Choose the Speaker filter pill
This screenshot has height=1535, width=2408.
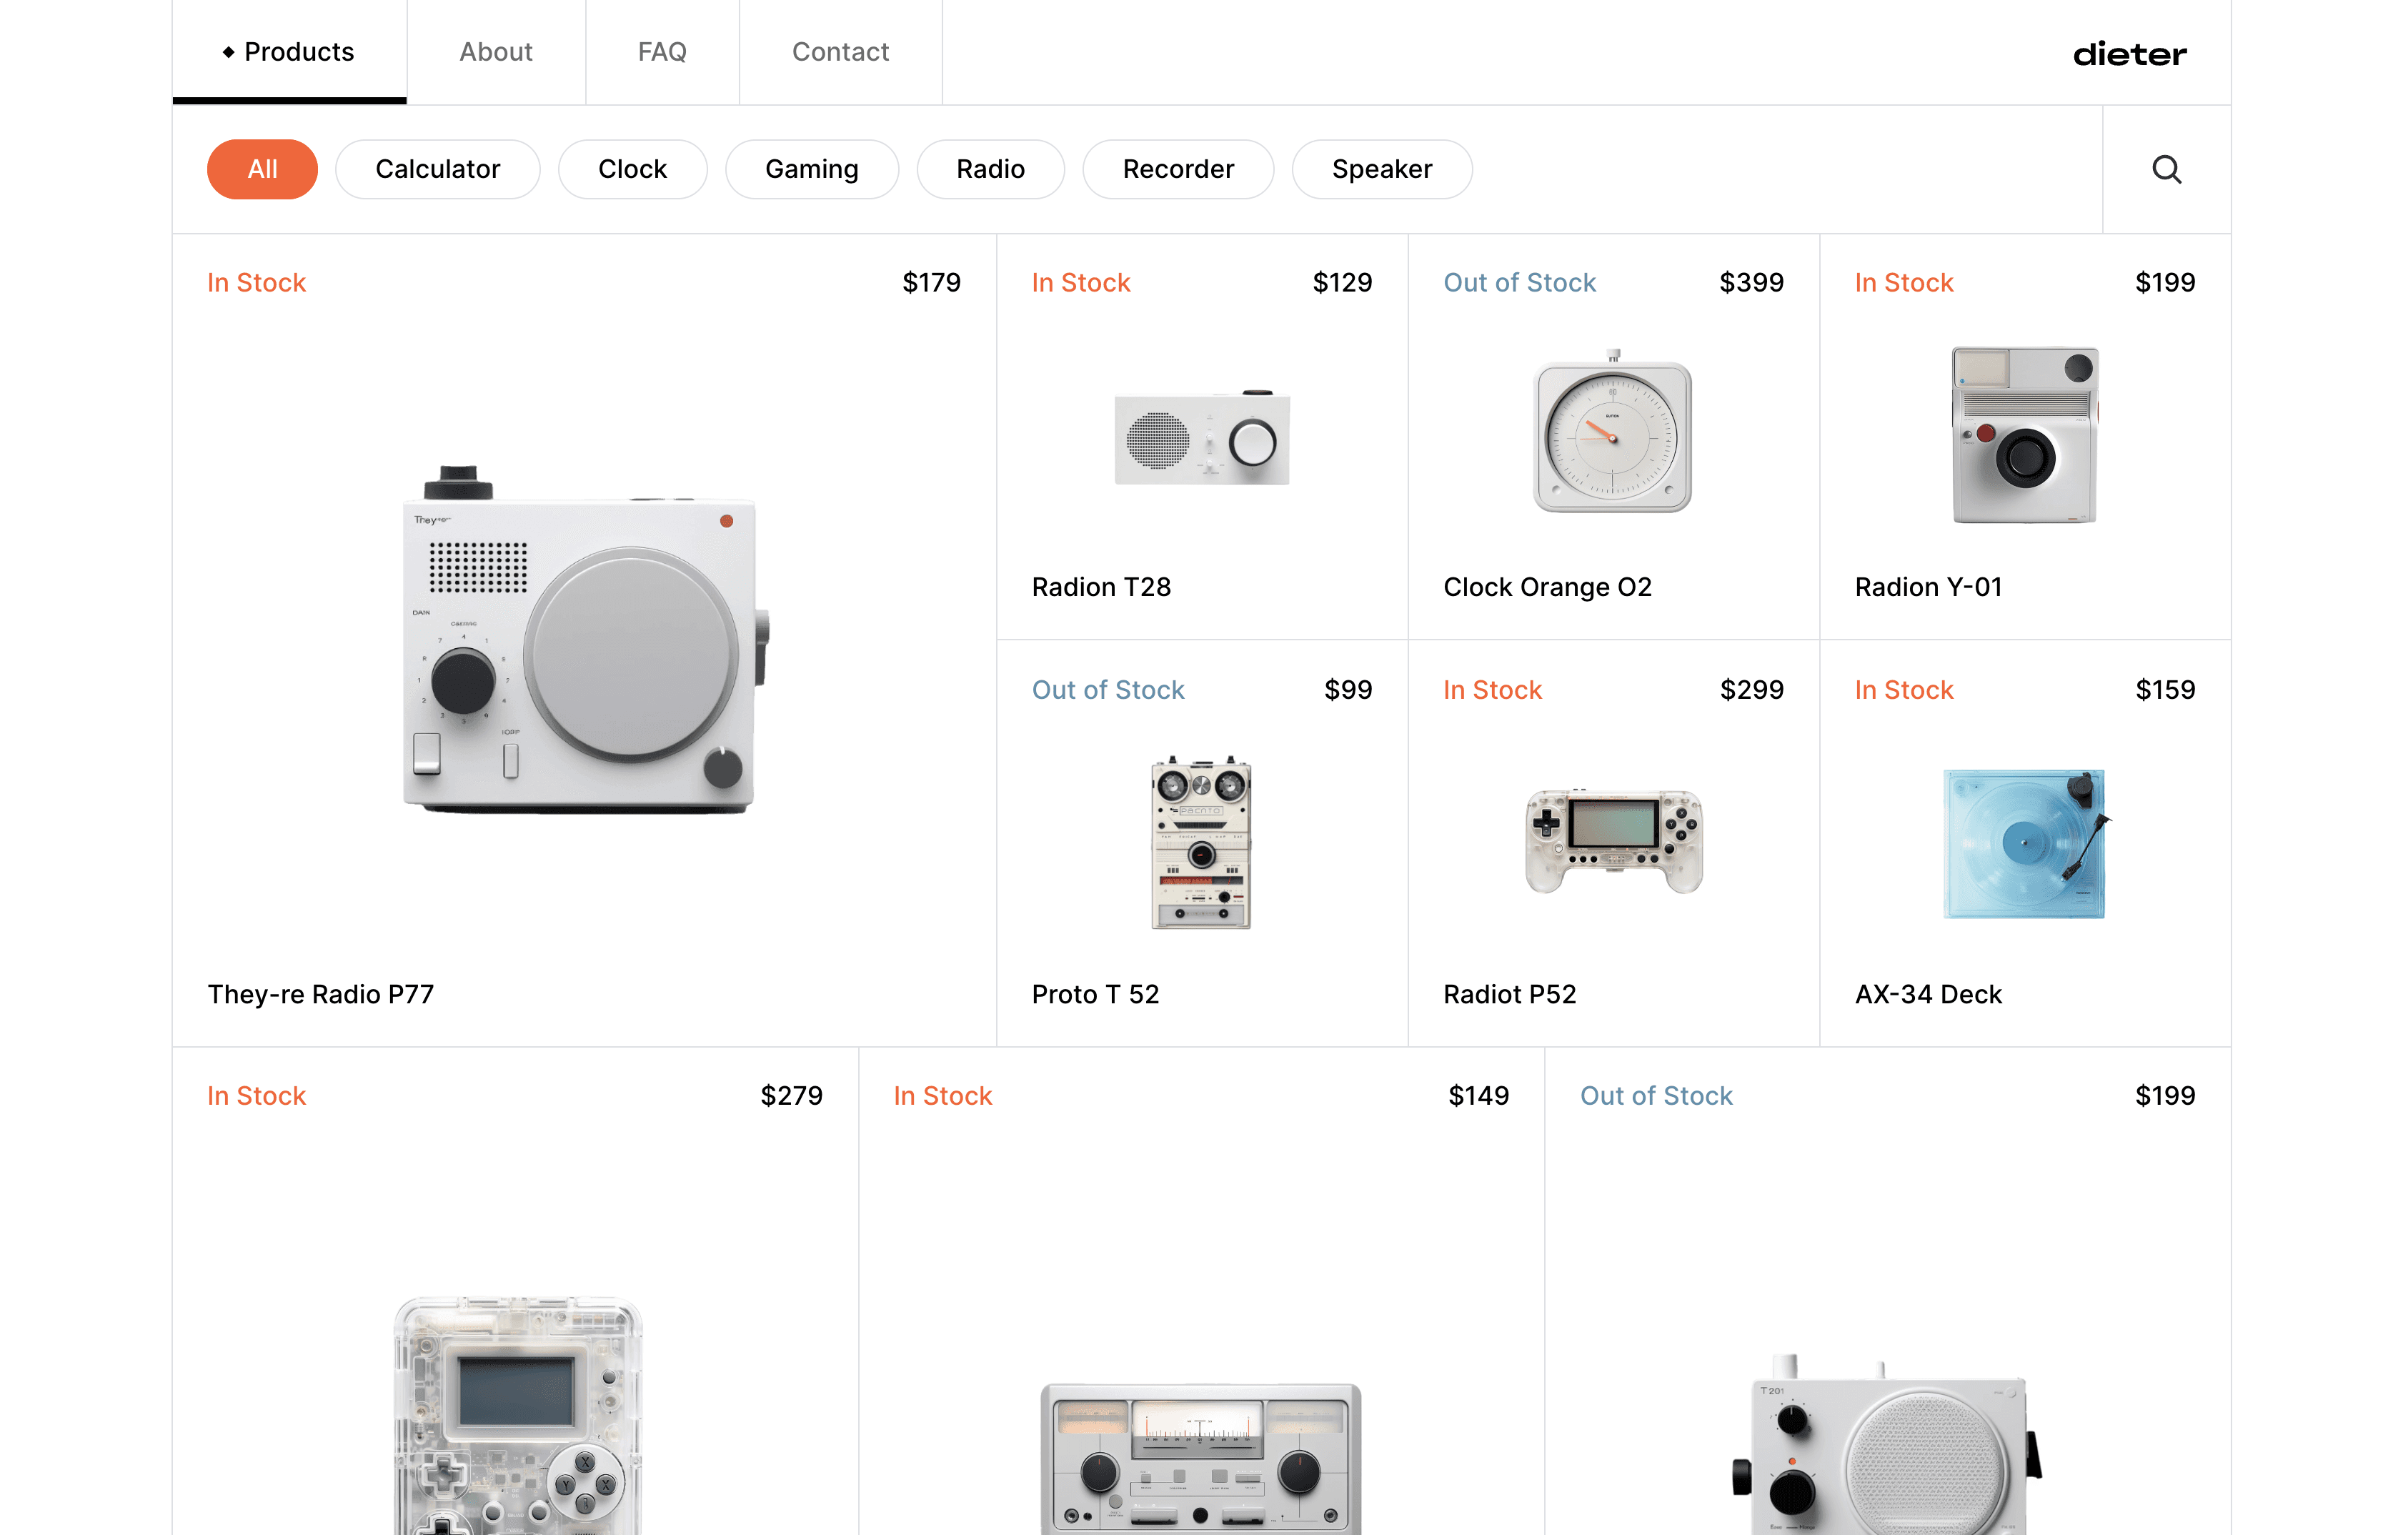(x=1381, y=169)
